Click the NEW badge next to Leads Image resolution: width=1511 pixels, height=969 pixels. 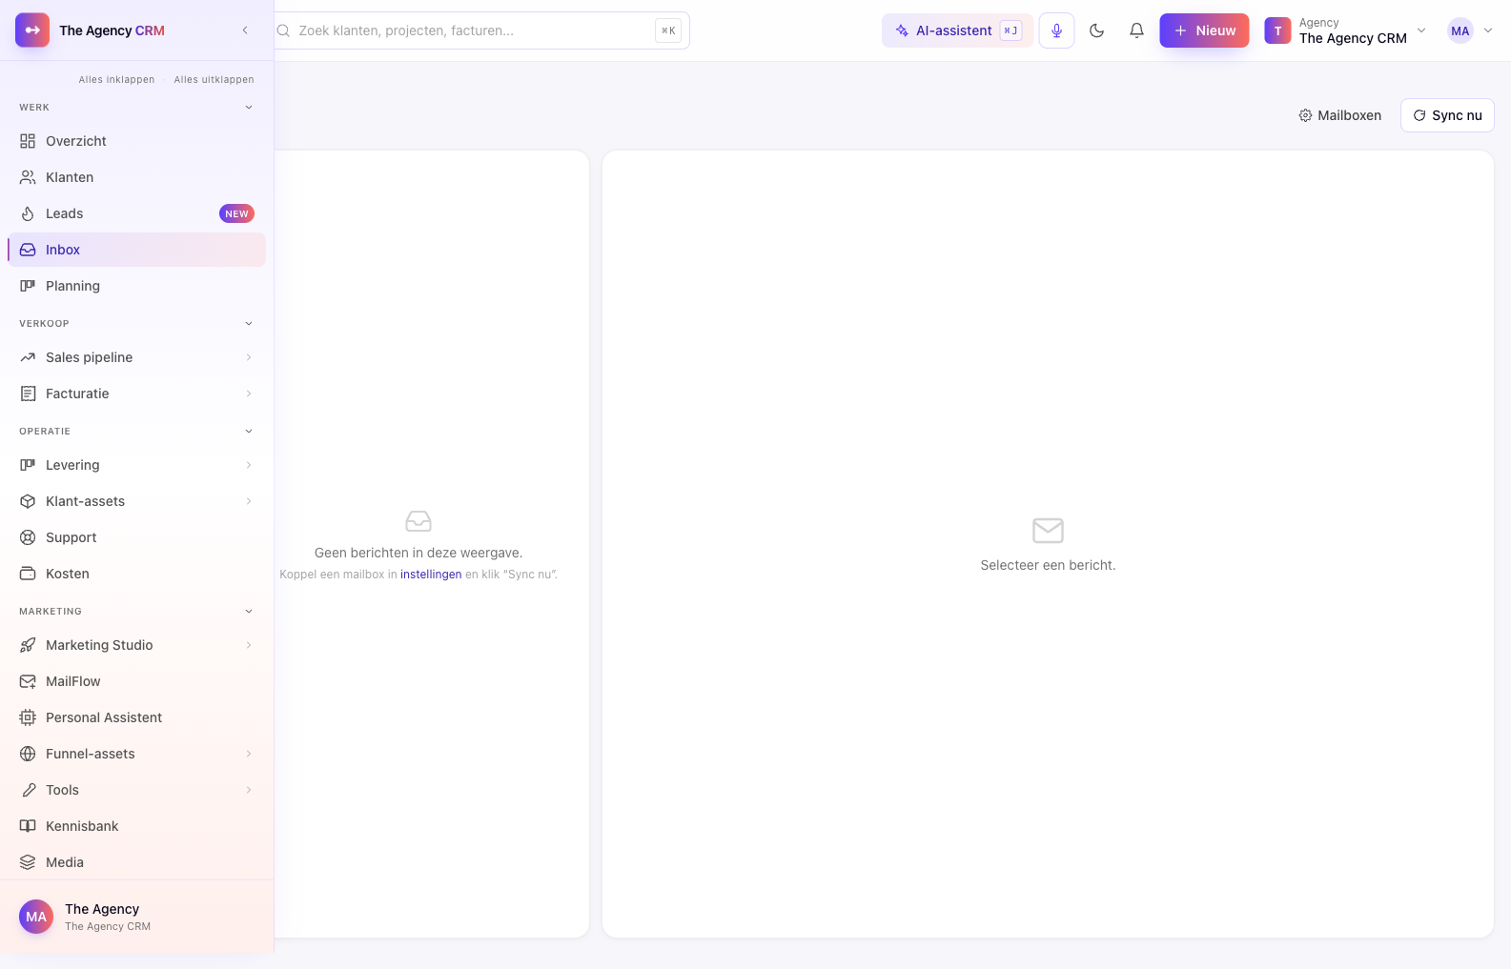pyautogui.click(x=236, y=213)
